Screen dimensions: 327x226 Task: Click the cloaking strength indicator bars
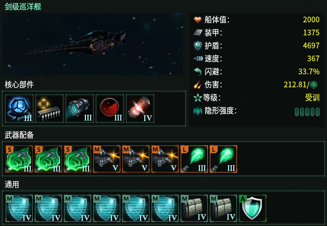coord(307,112)
